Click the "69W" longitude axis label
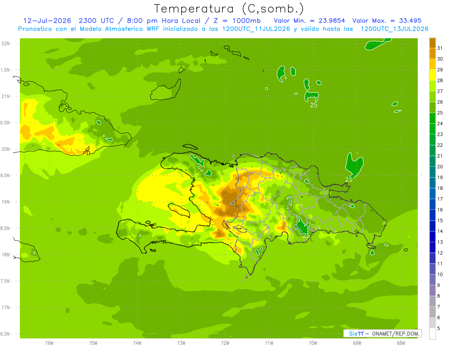 pos(357,343)
